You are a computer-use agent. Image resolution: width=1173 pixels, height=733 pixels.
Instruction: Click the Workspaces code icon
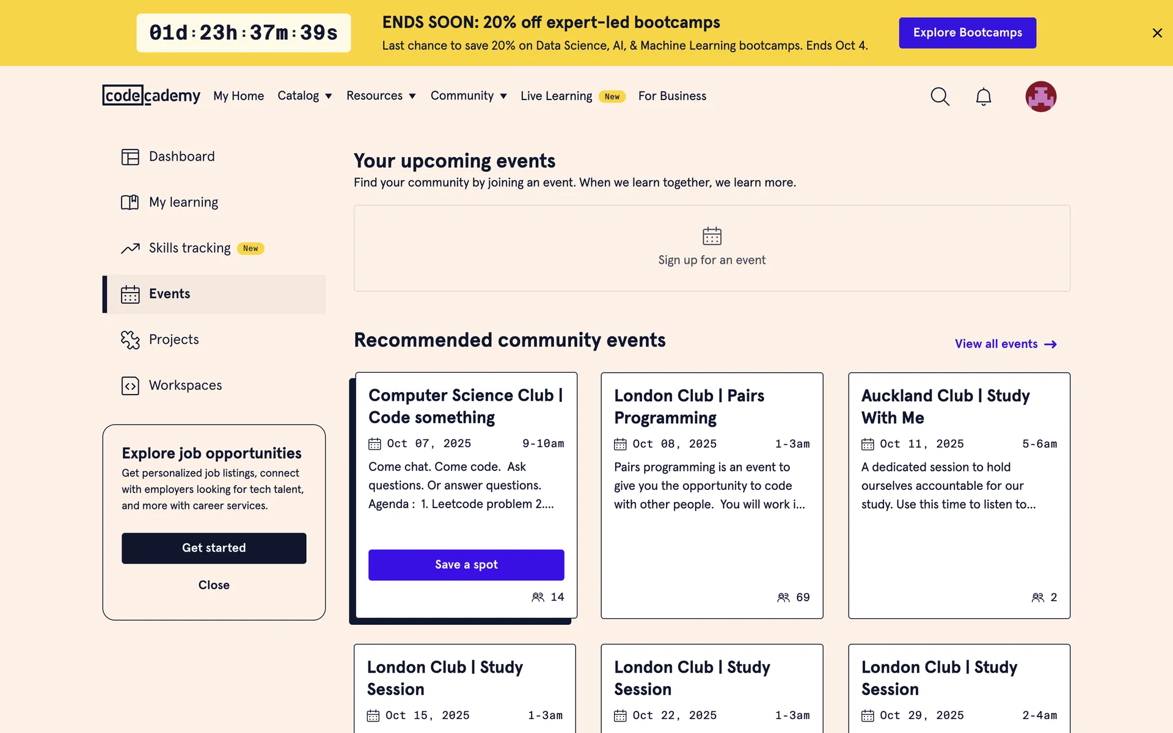point(130,385)
